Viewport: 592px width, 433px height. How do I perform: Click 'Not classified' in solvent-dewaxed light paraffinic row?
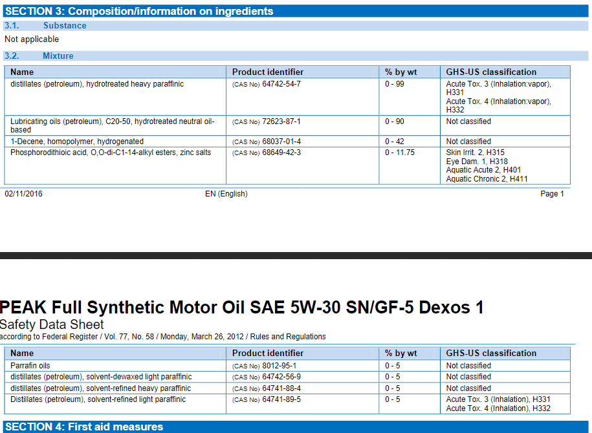coord(468,377)
